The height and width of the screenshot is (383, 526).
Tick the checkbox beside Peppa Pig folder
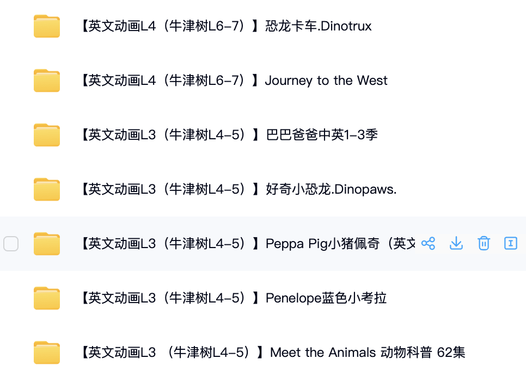pyautogui.click(x=11, y=244)
